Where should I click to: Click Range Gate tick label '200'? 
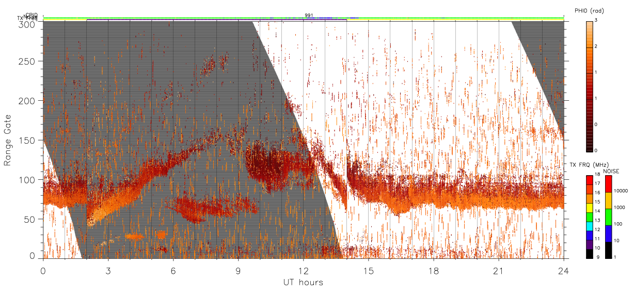click(x=28, y=101)
